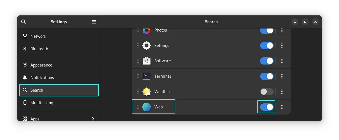Image resolution: width=339 pixels, height=140 pixels.
Task: Grab the Weather row drag handle
Action: (x=138, y=92)
